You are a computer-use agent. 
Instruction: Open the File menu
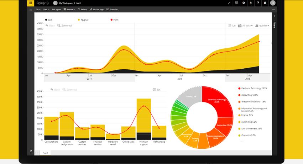(38, 10)
